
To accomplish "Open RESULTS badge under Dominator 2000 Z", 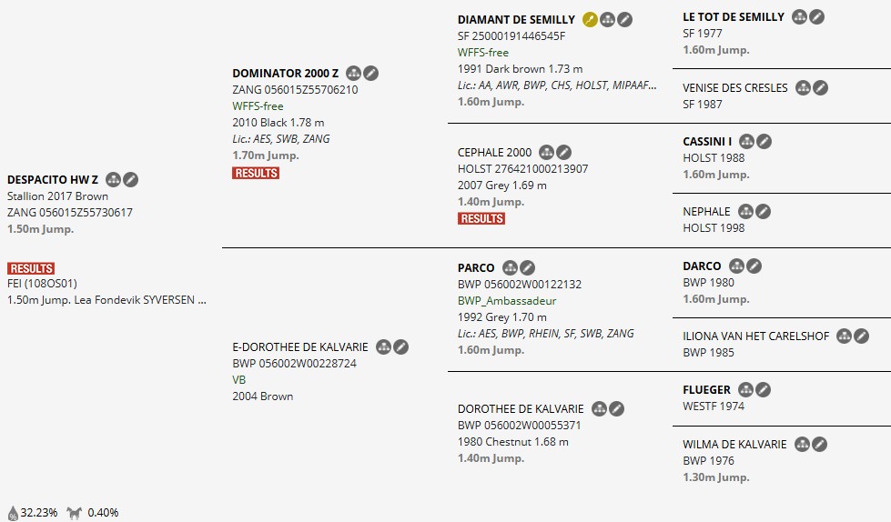I will pyautogui.click(x=256, y=173).
